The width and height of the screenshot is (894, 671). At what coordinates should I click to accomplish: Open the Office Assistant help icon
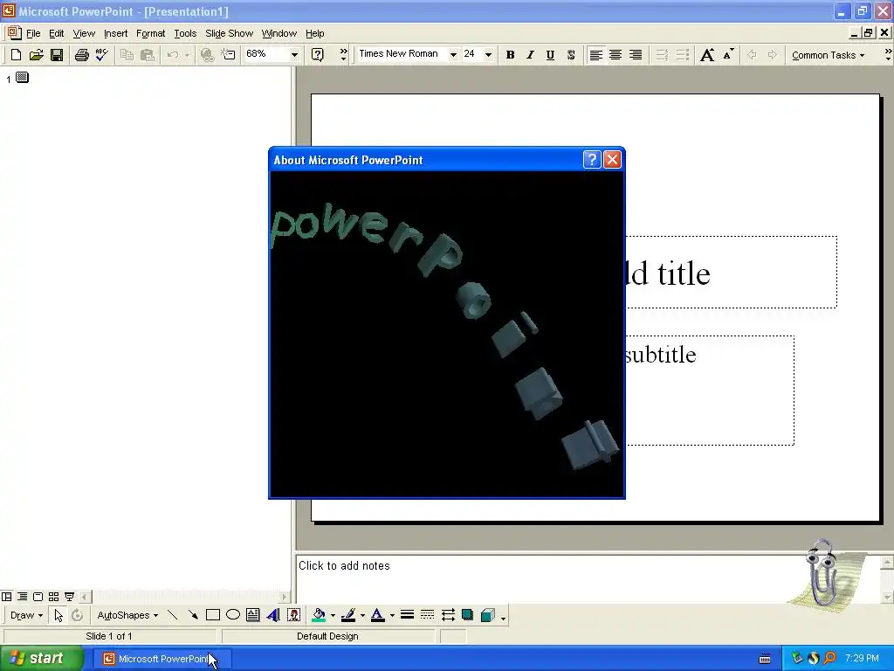(318, 55)
